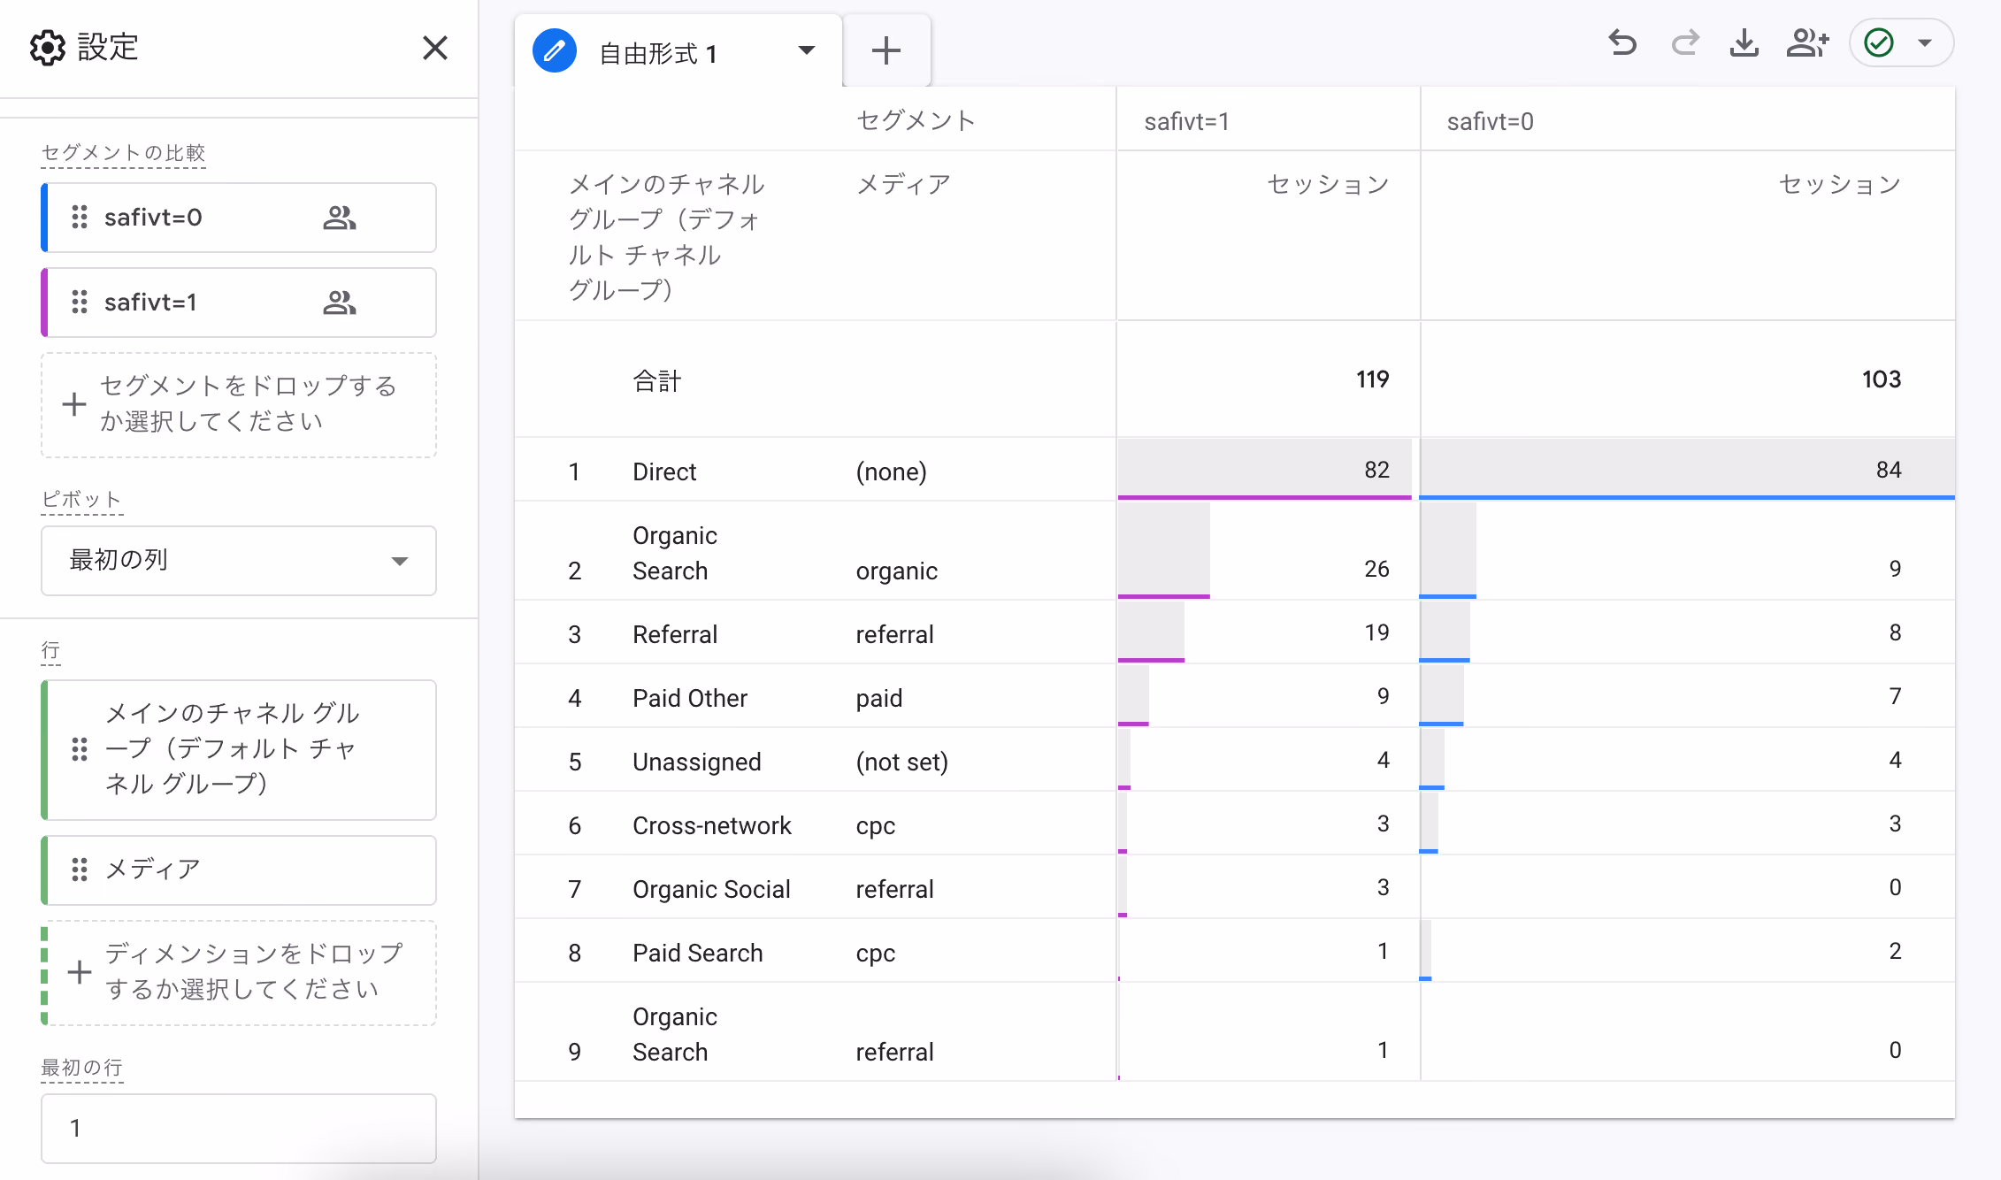2001x1180 pixels.
Task: Click drag handle of safivt=0 segment
Action: coord(80,217)
